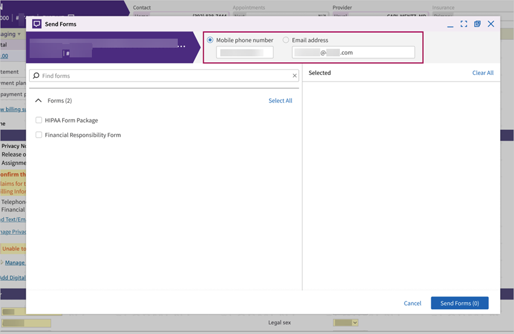The height and width of the screenshot is (334, 514).
Task: Select the Mobile phone number option
Action: [x=210, y=40]
